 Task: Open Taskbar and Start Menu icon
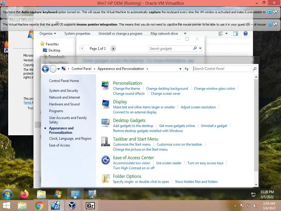105,141
